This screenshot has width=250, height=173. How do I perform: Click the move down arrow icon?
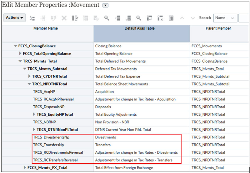pyautogui.click(x=193, y=18)
